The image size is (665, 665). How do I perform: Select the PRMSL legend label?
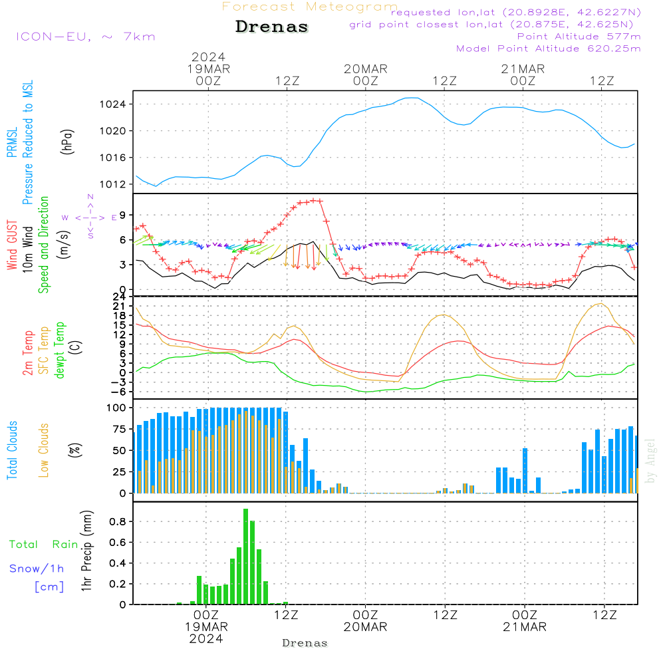(12, 140)
